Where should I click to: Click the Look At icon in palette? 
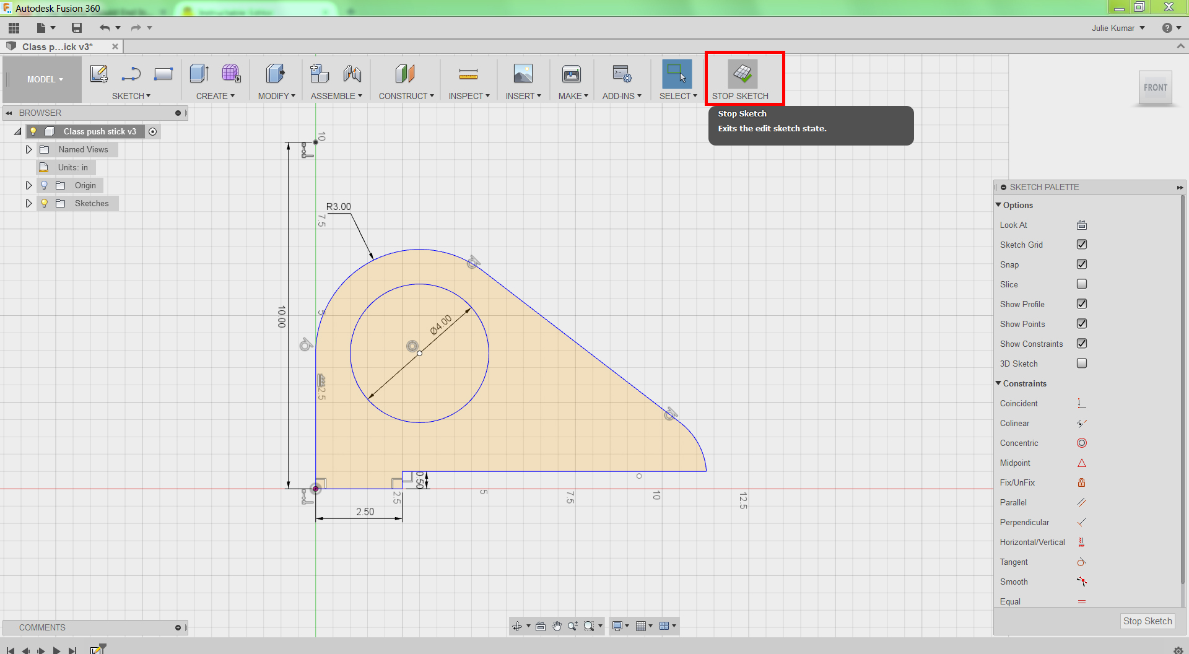(1082, 225)
